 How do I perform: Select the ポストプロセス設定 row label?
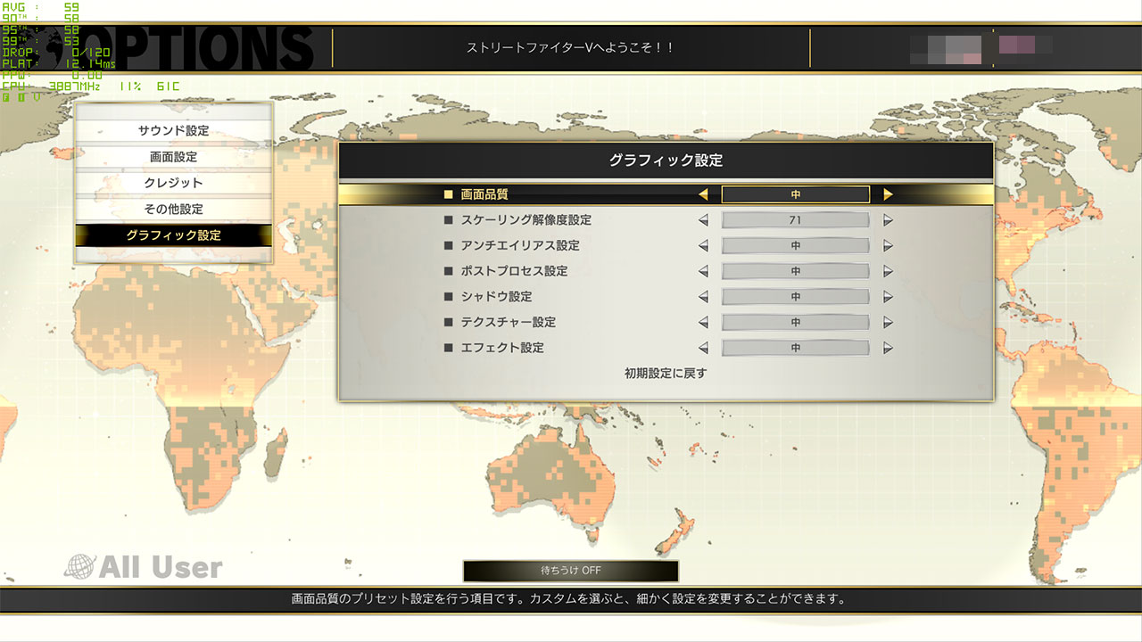click(514, 271)
